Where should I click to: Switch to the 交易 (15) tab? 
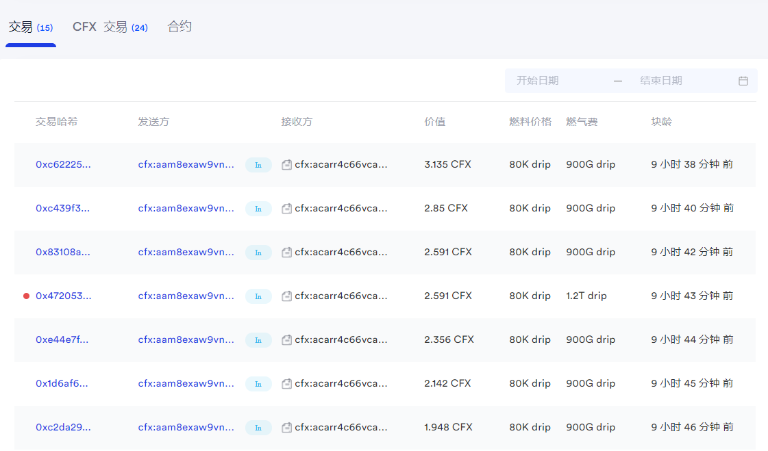[x=31, y=27]
